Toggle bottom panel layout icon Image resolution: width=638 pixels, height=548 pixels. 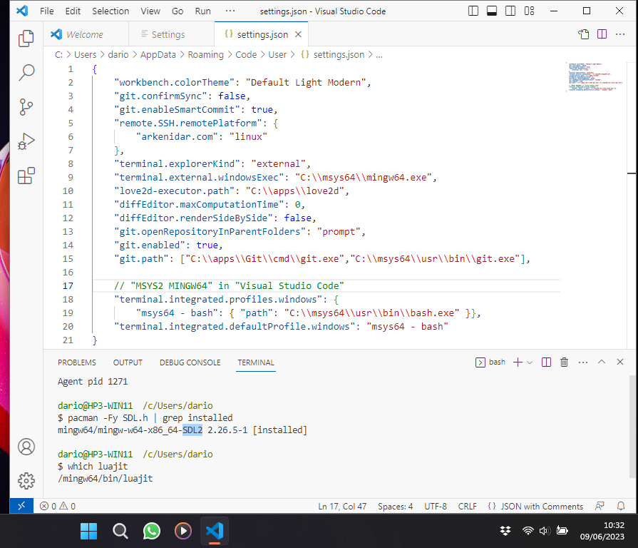pos(492,11)
